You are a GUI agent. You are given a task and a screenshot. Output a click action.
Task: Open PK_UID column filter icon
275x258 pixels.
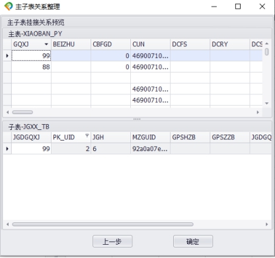coord(87,135)
